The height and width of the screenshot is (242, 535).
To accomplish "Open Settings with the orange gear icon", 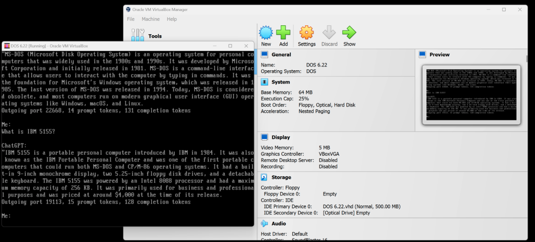I will coord(307,33).
